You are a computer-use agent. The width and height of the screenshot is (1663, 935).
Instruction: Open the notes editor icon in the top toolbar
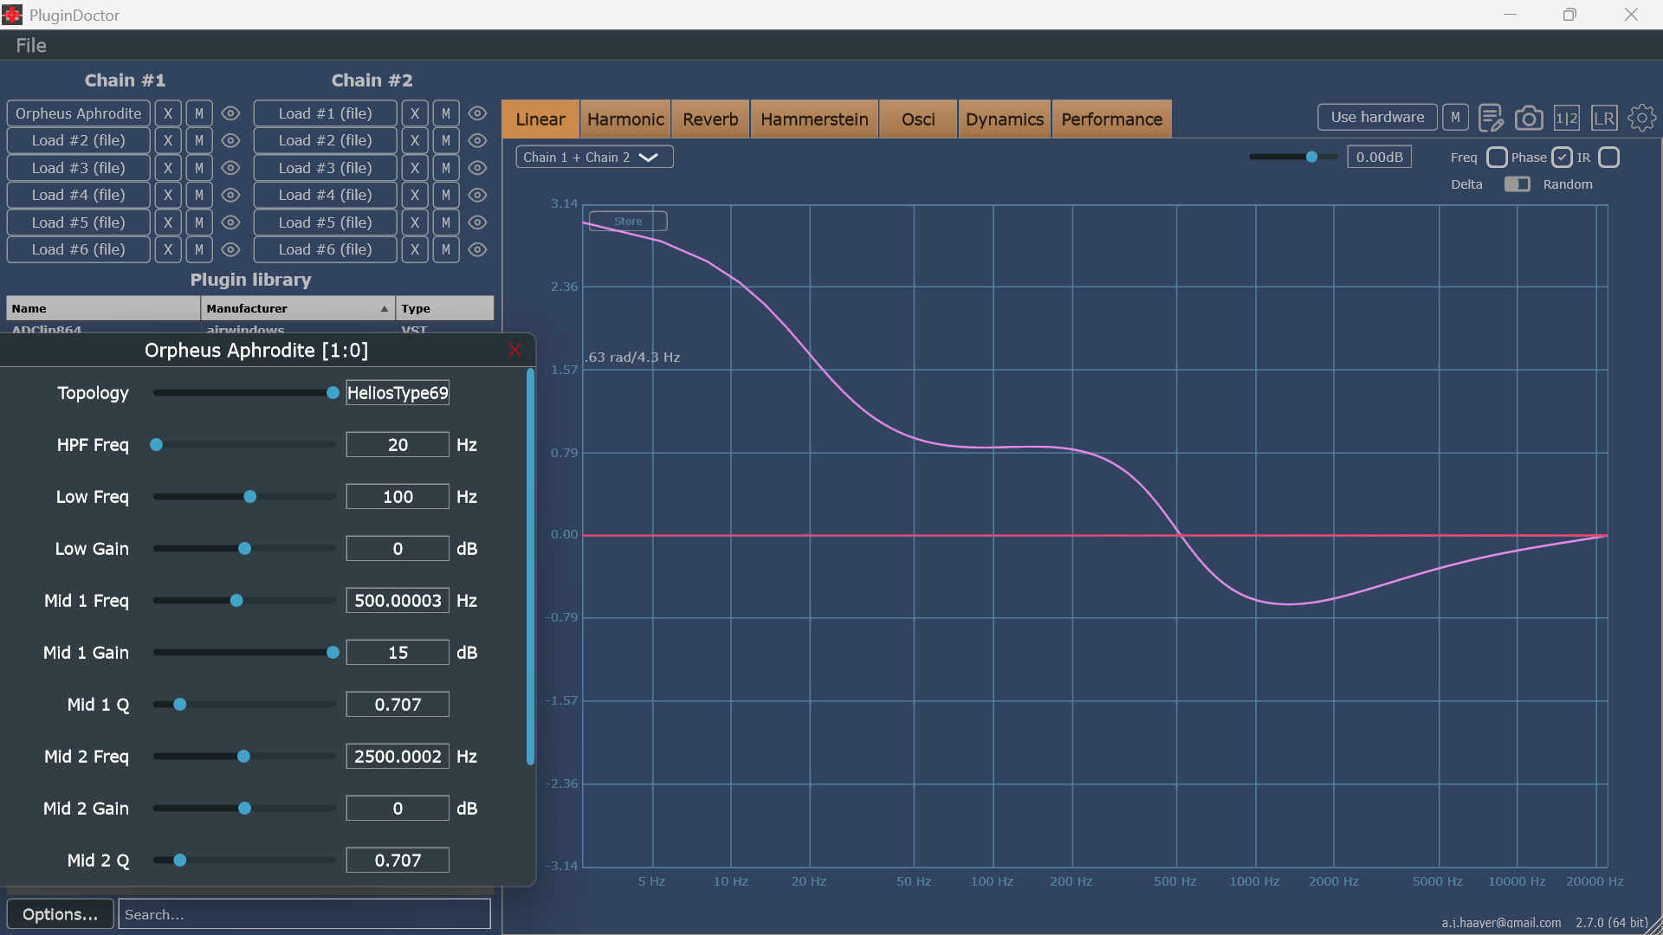[1491, 118]
